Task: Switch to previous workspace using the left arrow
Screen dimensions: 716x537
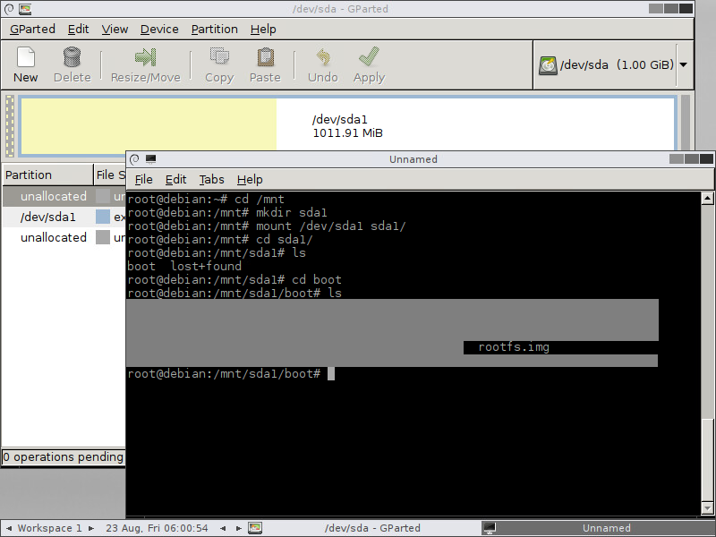Action: tap(9, 528)
